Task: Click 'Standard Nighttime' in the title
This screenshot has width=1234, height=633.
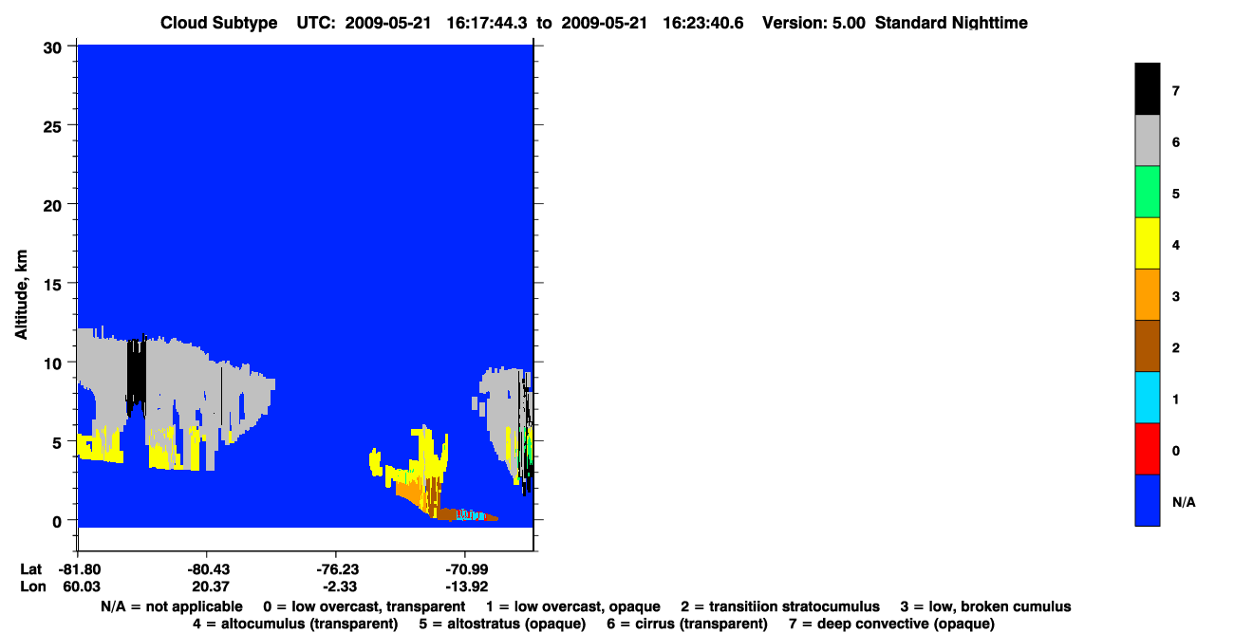Action: tap(954, 23)
